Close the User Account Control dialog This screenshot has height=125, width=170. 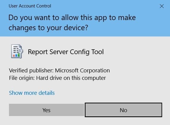(x=162, y=6)
